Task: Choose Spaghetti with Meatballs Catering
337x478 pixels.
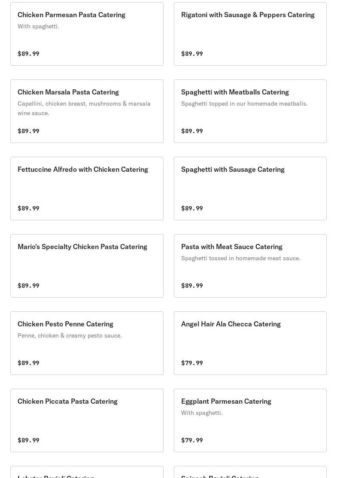Action: (250, 111)
